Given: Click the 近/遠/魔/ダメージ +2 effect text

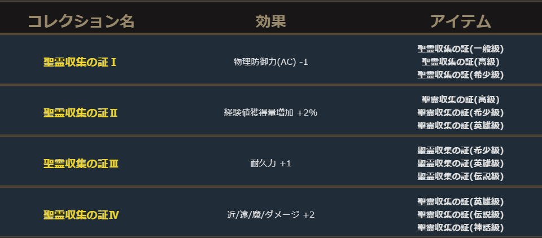Looking at the screenshot, I should coord(270,215).
